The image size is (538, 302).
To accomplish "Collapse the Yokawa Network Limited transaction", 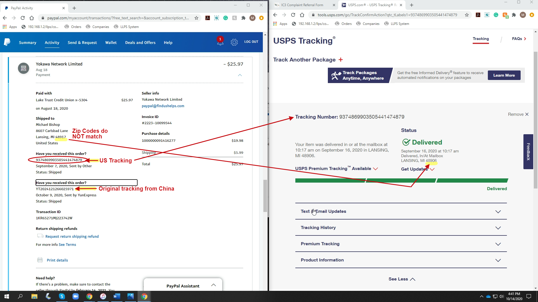I will tap(240, 75).
